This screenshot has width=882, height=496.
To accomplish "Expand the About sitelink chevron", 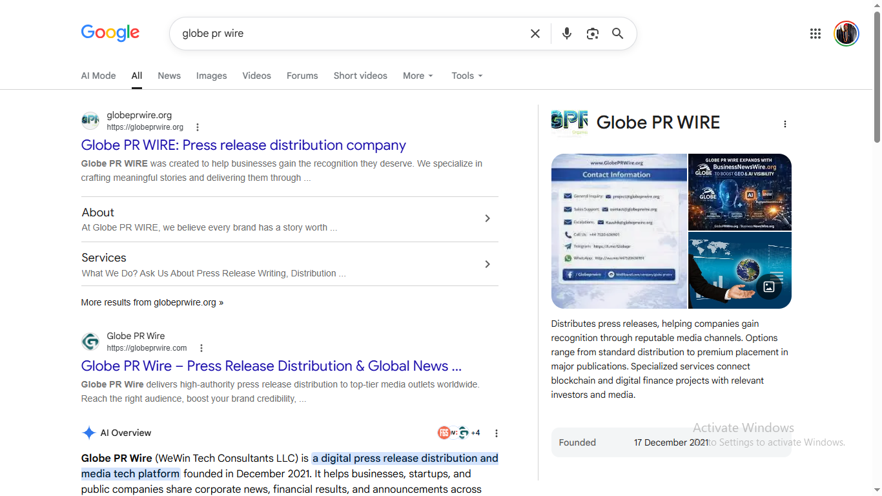I will tap(487, 218).
